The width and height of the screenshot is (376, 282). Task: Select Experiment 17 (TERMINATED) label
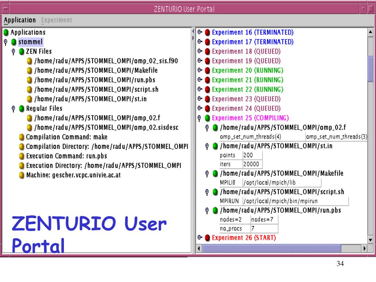pos(253,42)
